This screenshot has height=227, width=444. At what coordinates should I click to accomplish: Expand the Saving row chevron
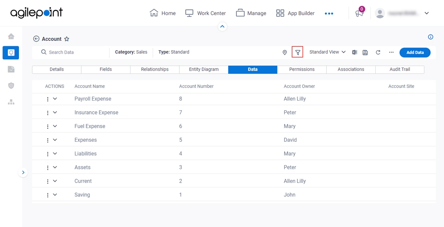click(x=55, y=195)
